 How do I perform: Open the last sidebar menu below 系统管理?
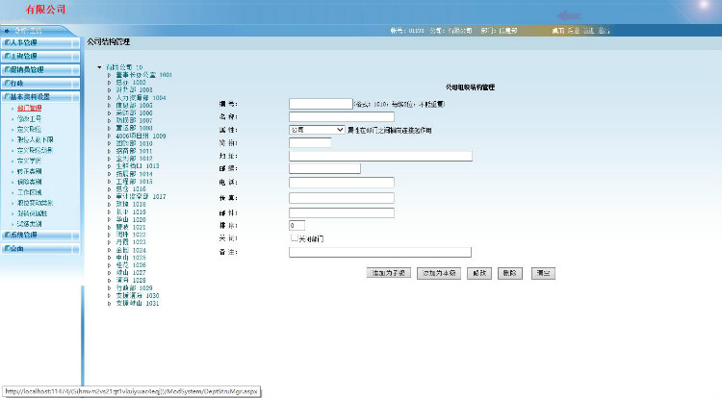(x=40, y=249)
